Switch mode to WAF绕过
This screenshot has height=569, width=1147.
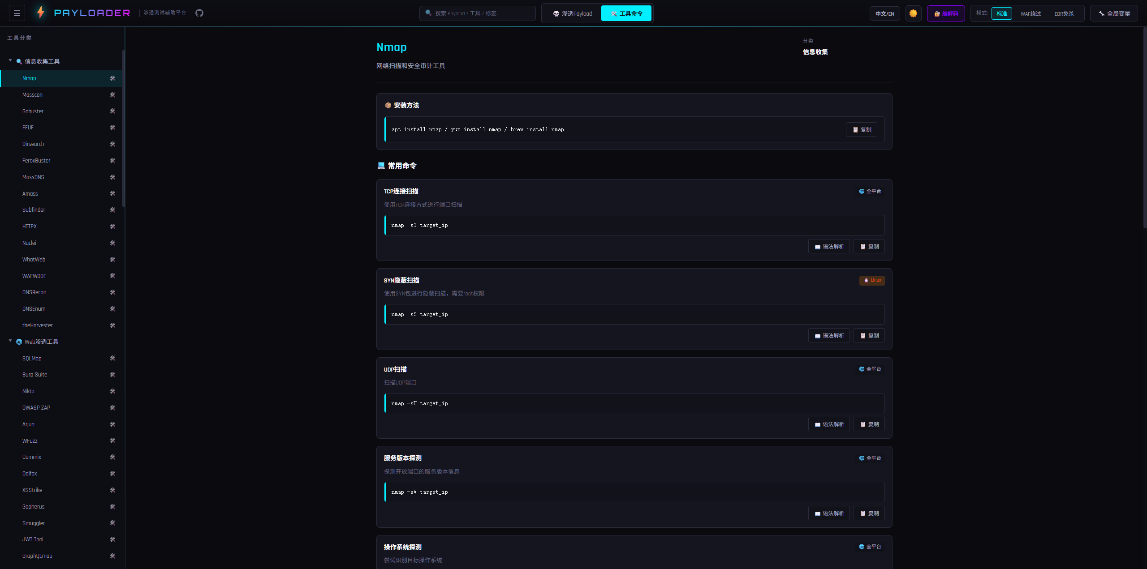[x=1031, y=13]
